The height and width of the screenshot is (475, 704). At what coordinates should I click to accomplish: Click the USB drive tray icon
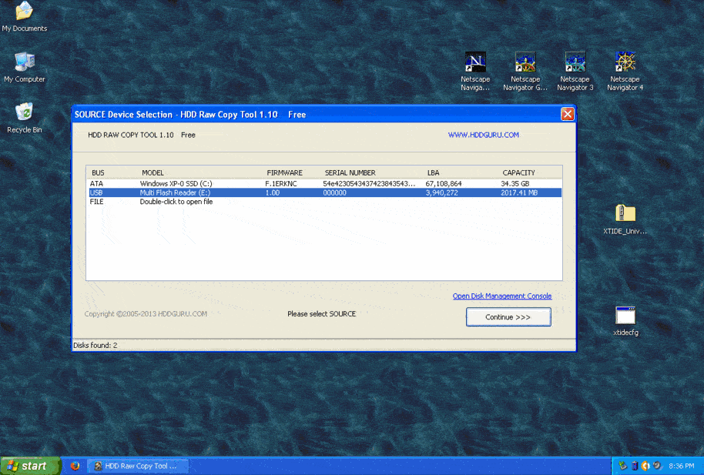click(x=635, y=466)
